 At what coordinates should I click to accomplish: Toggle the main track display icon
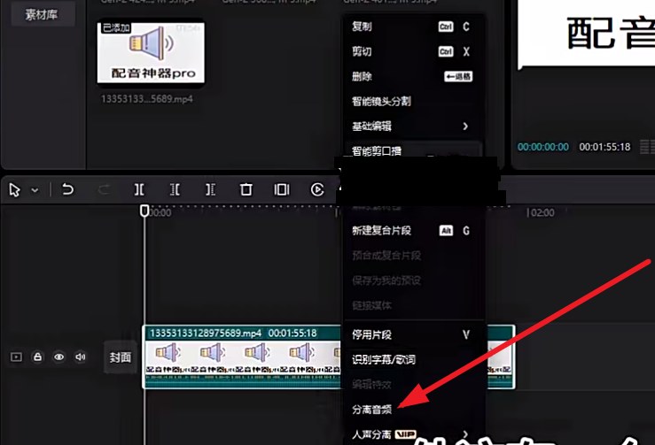[16, 357]
